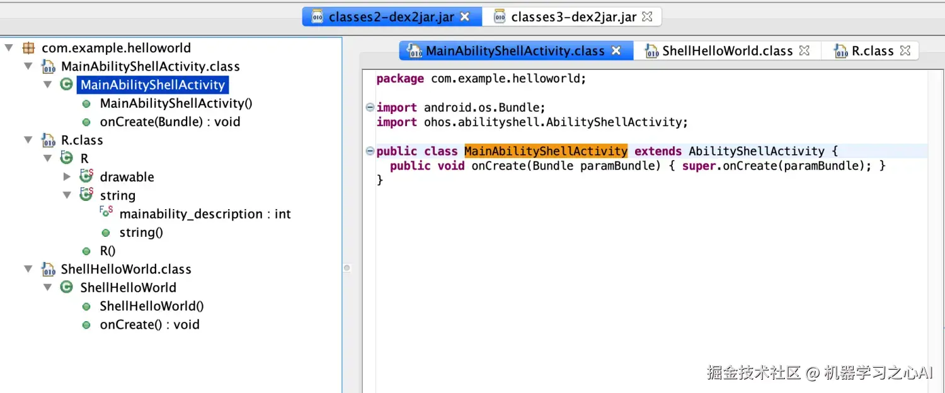Click the green class icon beside ShellHelloWorld
Screen dimensions: 945x393
tap(66, 287)
